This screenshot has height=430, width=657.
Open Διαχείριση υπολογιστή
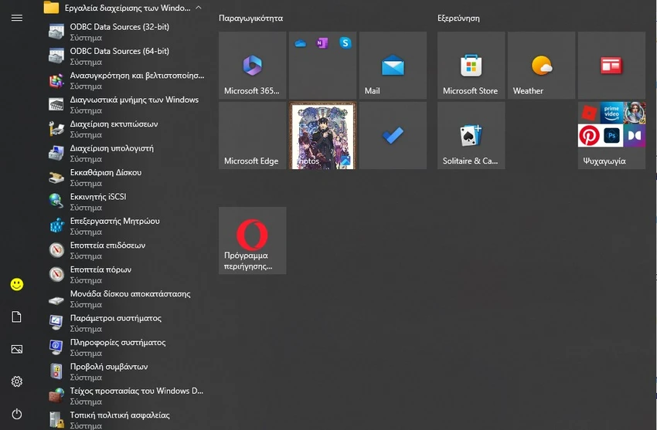click(126, 153)
